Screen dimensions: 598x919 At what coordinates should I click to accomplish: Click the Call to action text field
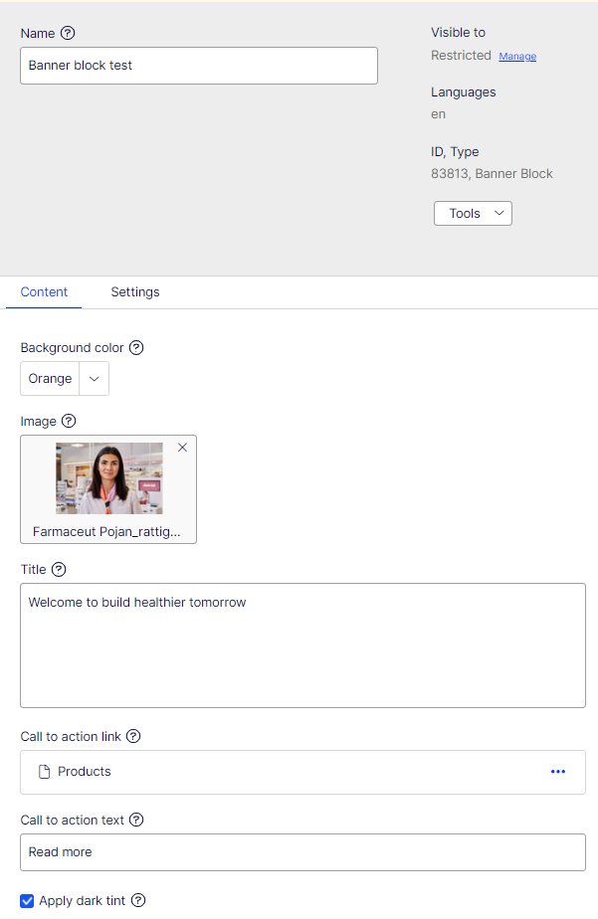click(x=303, y=852)
